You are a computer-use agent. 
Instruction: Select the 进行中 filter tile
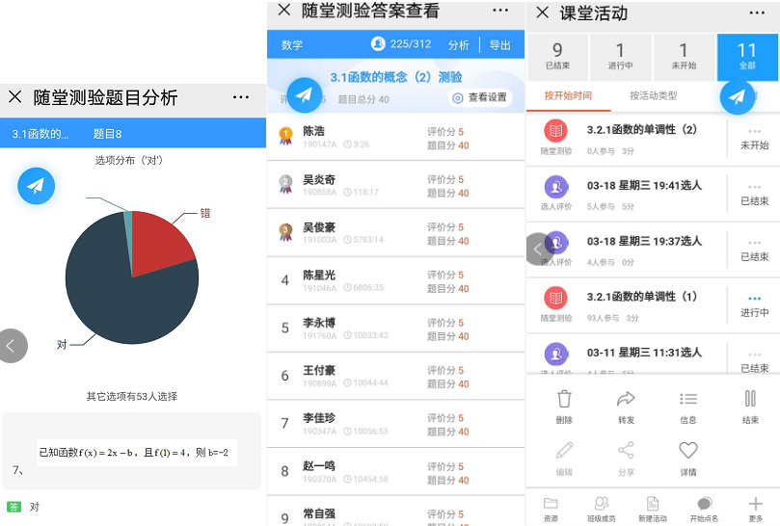620,57
